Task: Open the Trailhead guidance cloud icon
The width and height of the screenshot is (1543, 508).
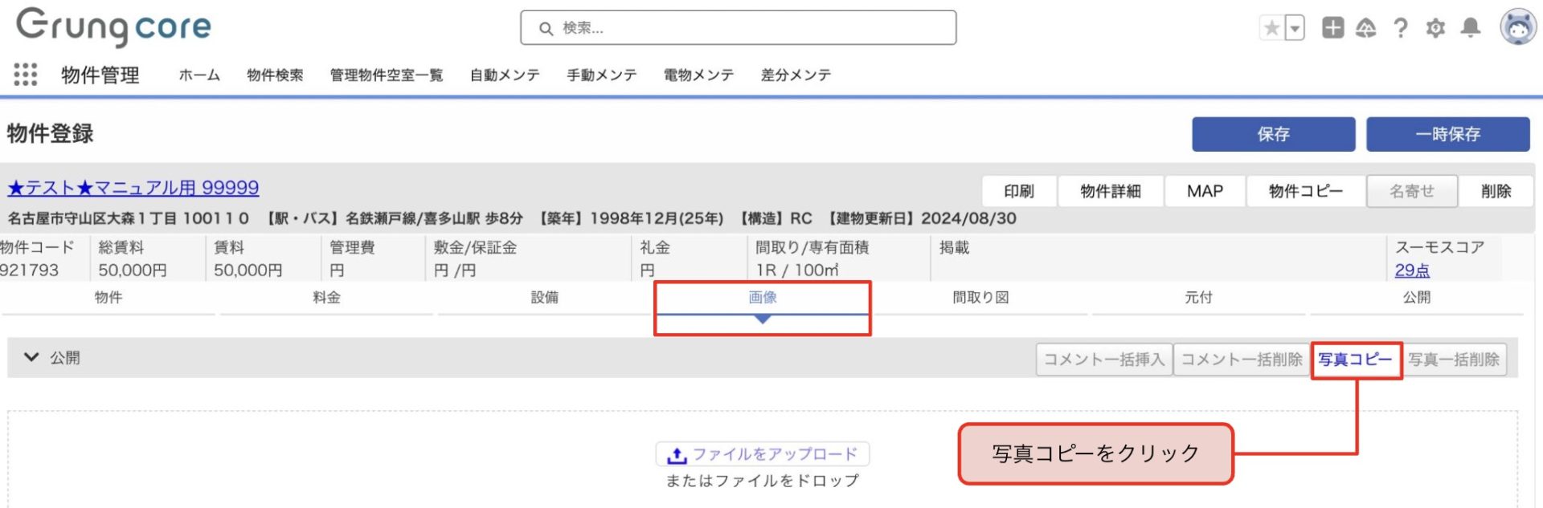Action: [x=1365, y=28]
